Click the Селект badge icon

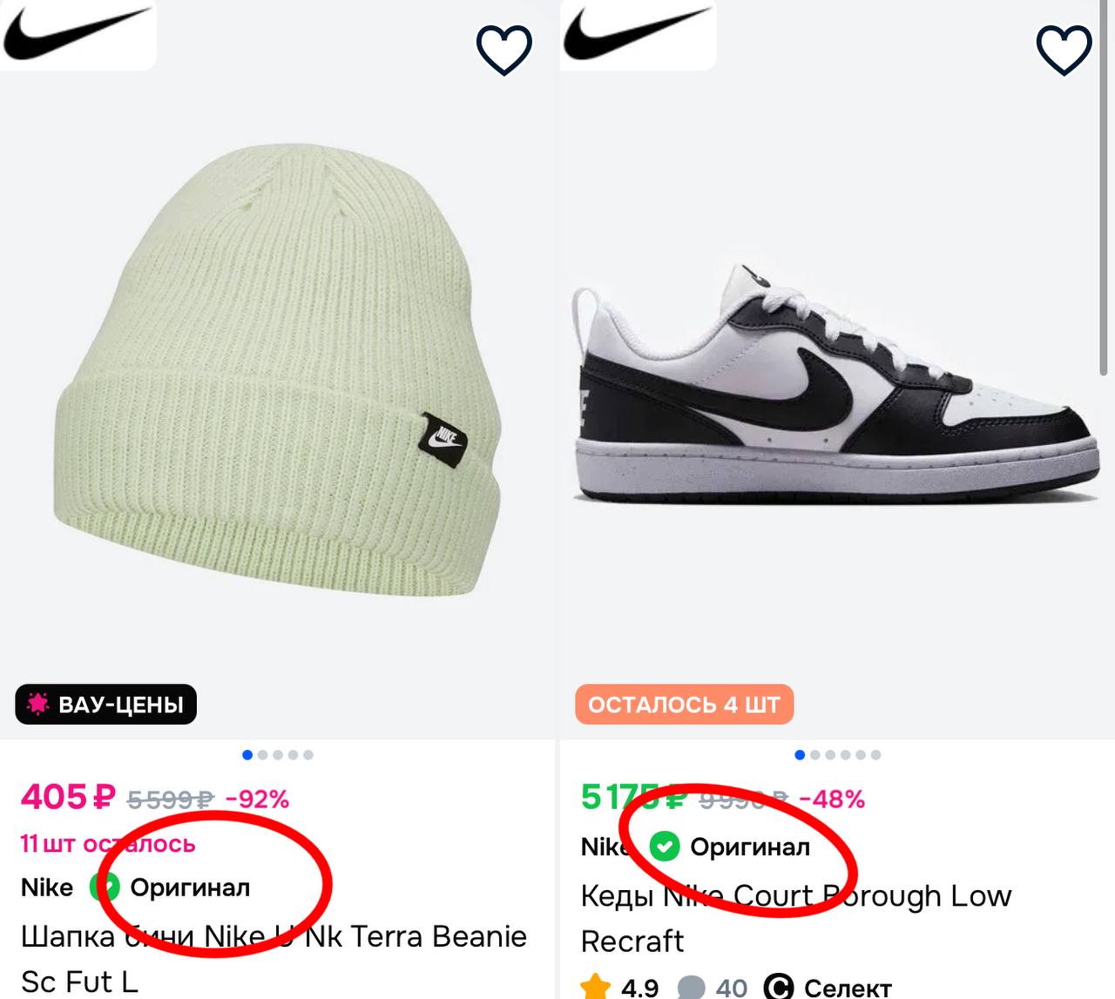[x=778, y=987]
